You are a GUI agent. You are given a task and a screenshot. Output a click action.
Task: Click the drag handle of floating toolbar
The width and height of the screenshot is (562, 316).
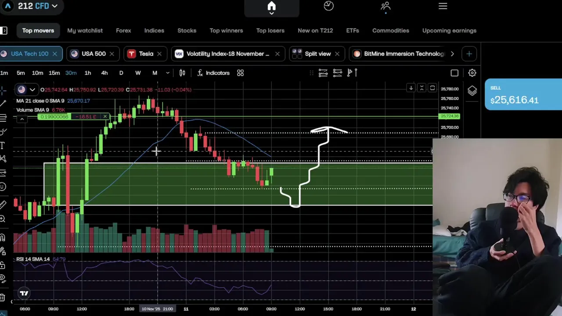pos(311,73)
